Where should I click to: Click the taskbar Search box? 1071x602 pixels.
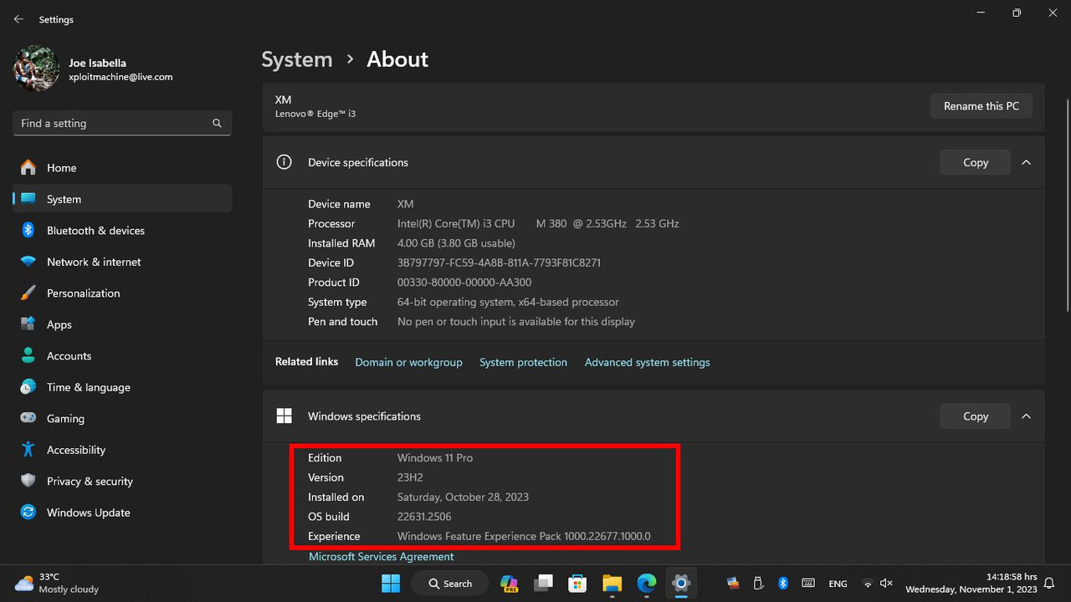(x=451, y=583)
